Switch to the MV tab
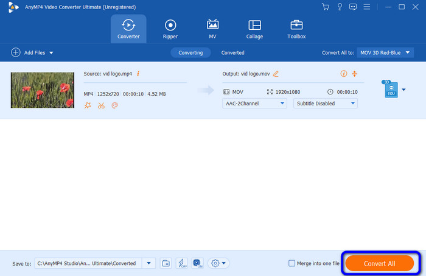This screenshot has height=276, width=426. (x=212, y=29)
